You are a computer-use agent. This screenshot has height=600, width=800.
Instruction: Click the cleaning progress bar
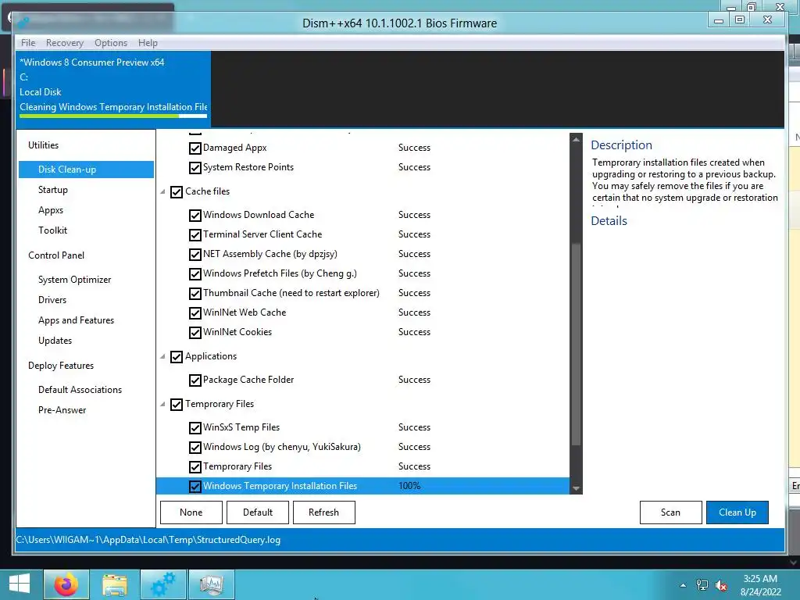(113, 116)
